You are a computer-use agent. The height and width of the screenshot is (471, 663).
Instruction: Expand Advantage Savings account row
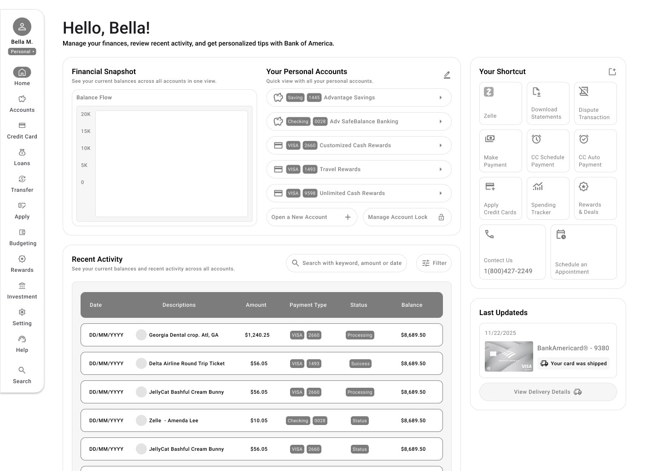click(x=359, y=98)
